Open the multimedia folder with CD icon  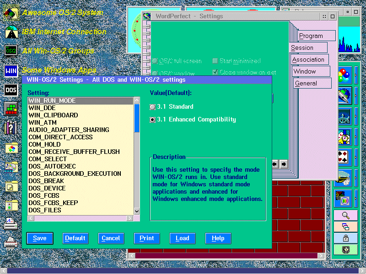tap(11, 167)
